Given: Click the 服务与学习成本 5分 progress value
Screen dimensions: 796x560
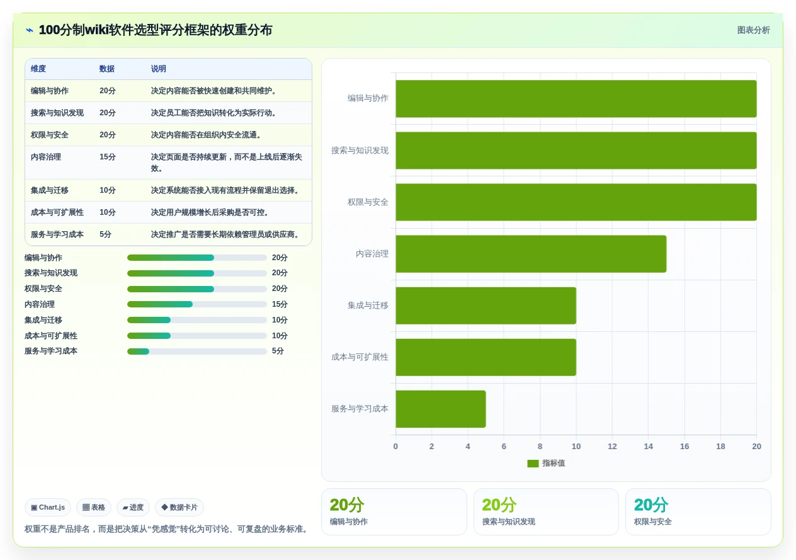Looking at the screenshot, I should tap(278, 351).
